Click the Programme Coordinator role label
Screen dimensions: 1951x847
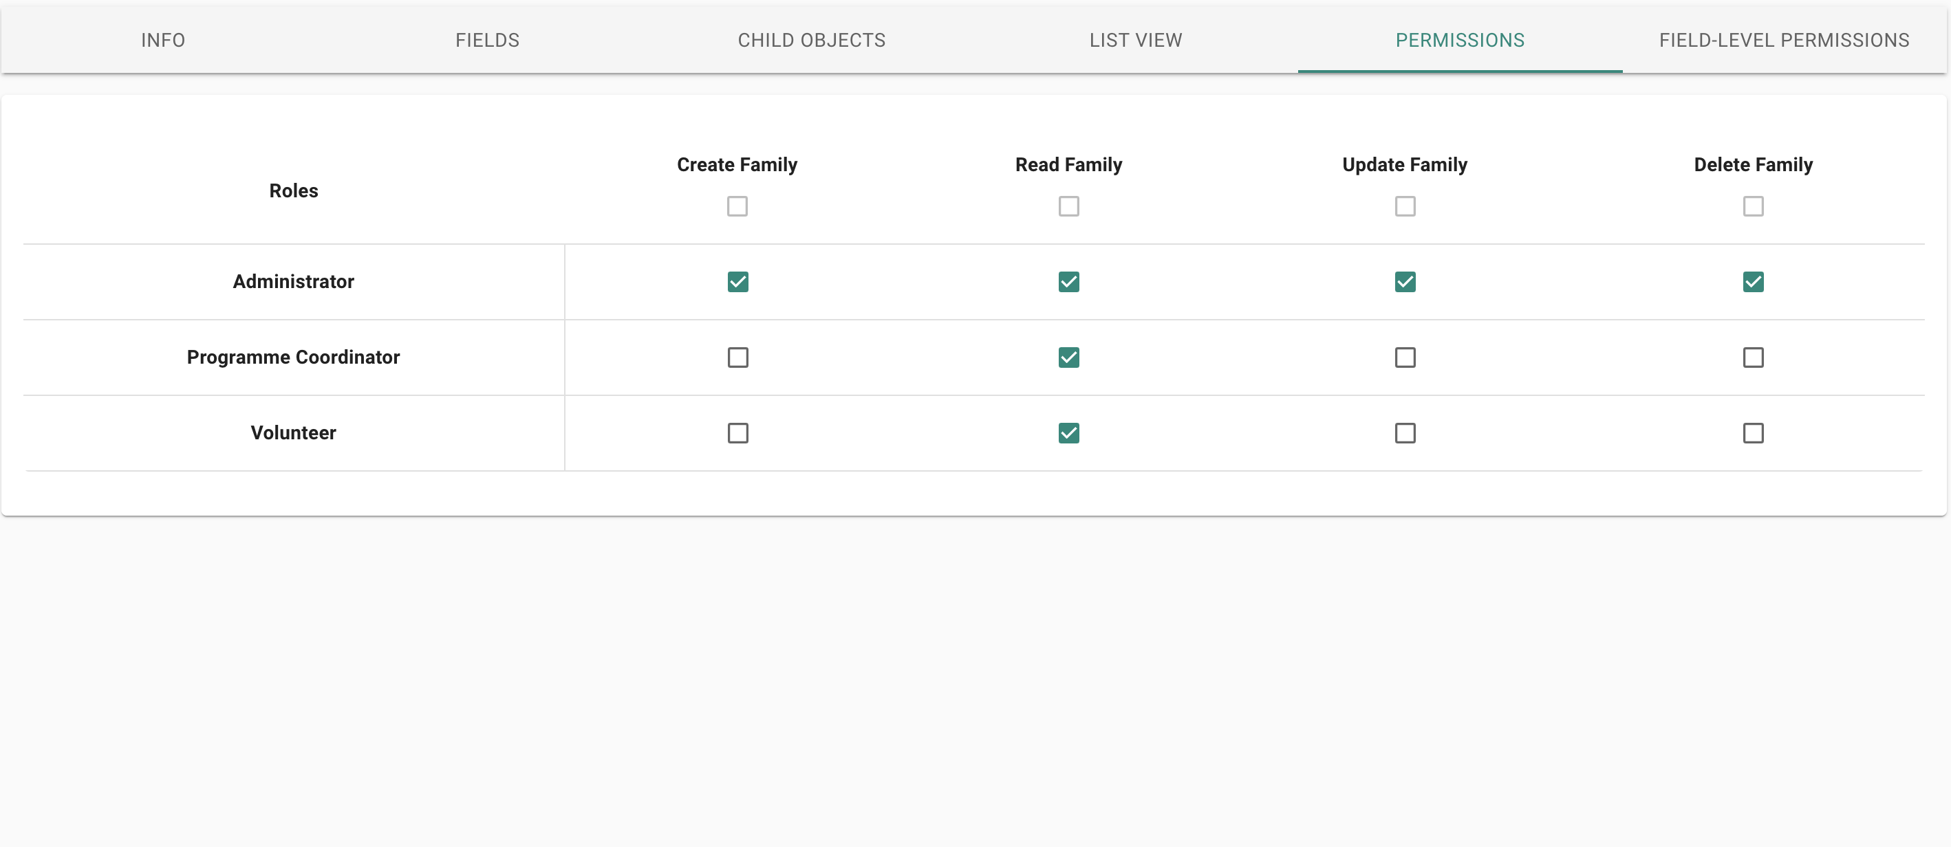coord(293,357)
